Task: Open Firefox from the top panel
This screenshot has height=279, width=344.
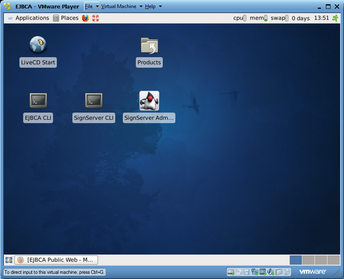Action: coord(85,18)
